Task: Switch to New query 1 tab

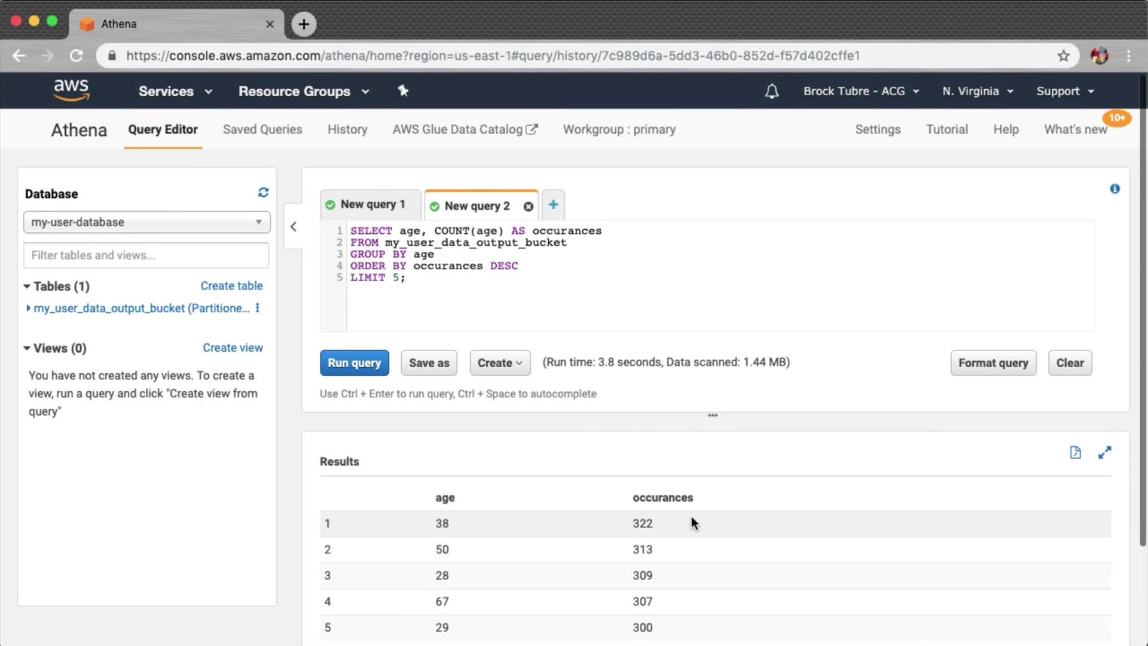Action: (x=371, y=205)
